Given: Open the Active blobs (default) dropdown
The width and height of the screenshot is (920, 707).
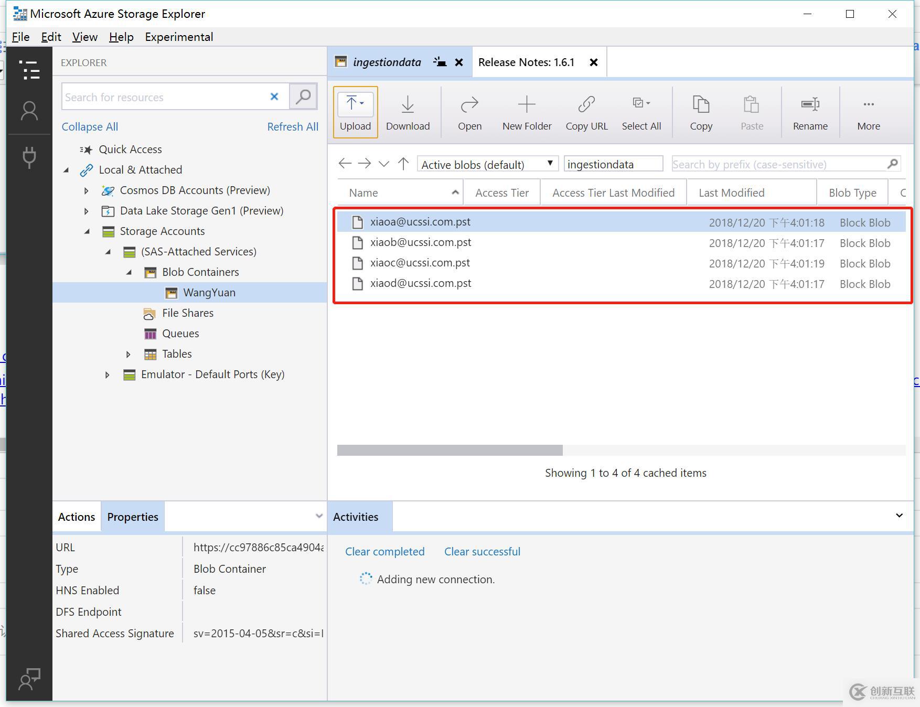Looking at the screenshot, I should pos(487,164).
